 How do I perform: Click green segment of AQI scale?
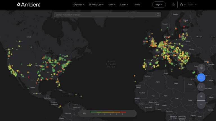click(94, 112)
